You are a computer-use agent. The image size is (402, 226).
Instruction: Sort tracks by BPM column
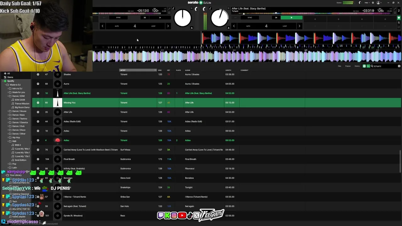[x=160, y=70]
